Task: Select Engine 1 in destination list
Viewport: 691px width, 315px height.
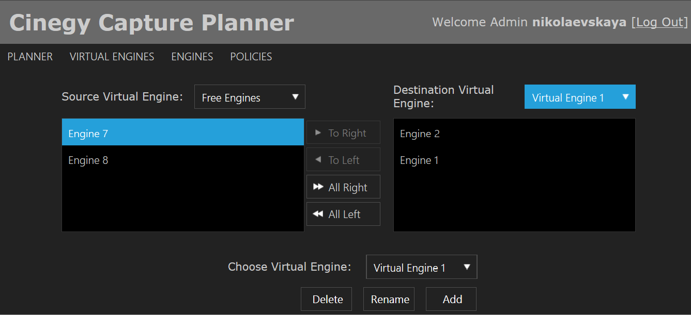Action: [x=514, y=160]
